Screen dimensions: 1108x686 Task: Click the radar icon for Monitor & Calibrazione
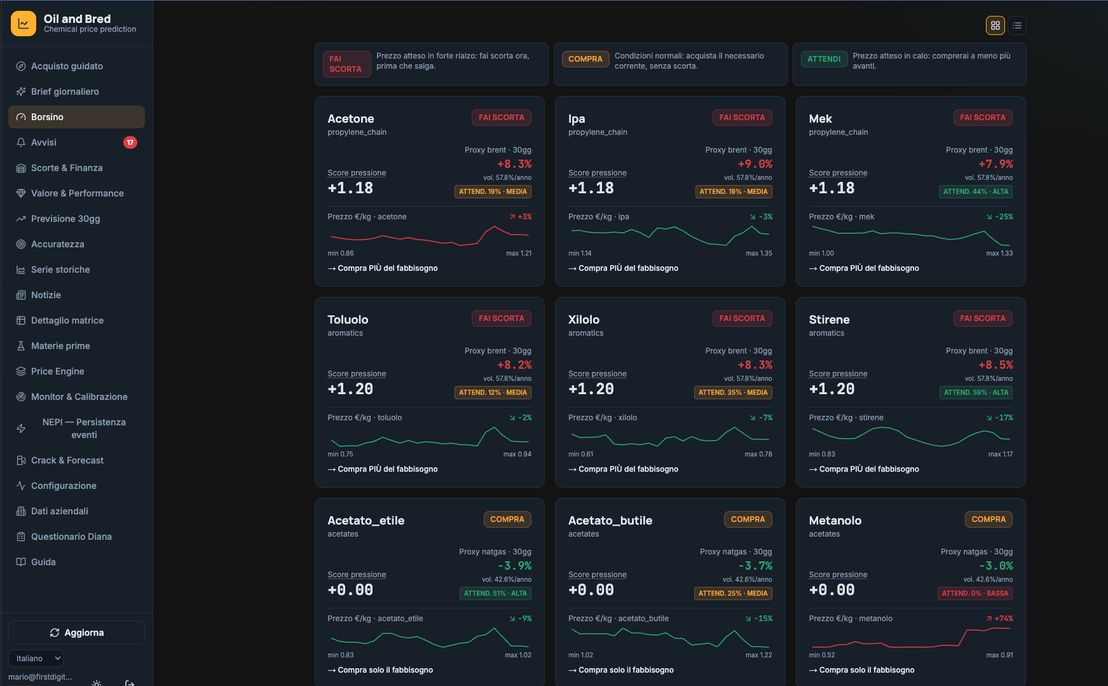click(21, 397)
